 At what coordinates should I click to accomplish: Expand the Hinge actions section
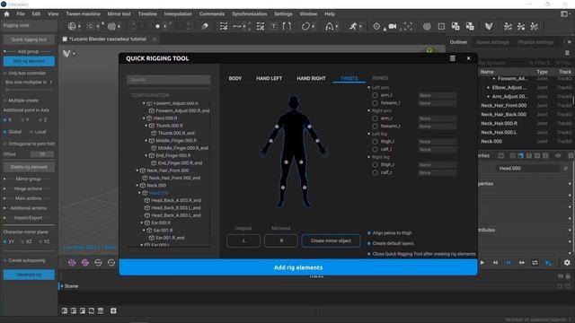point(4,188)
